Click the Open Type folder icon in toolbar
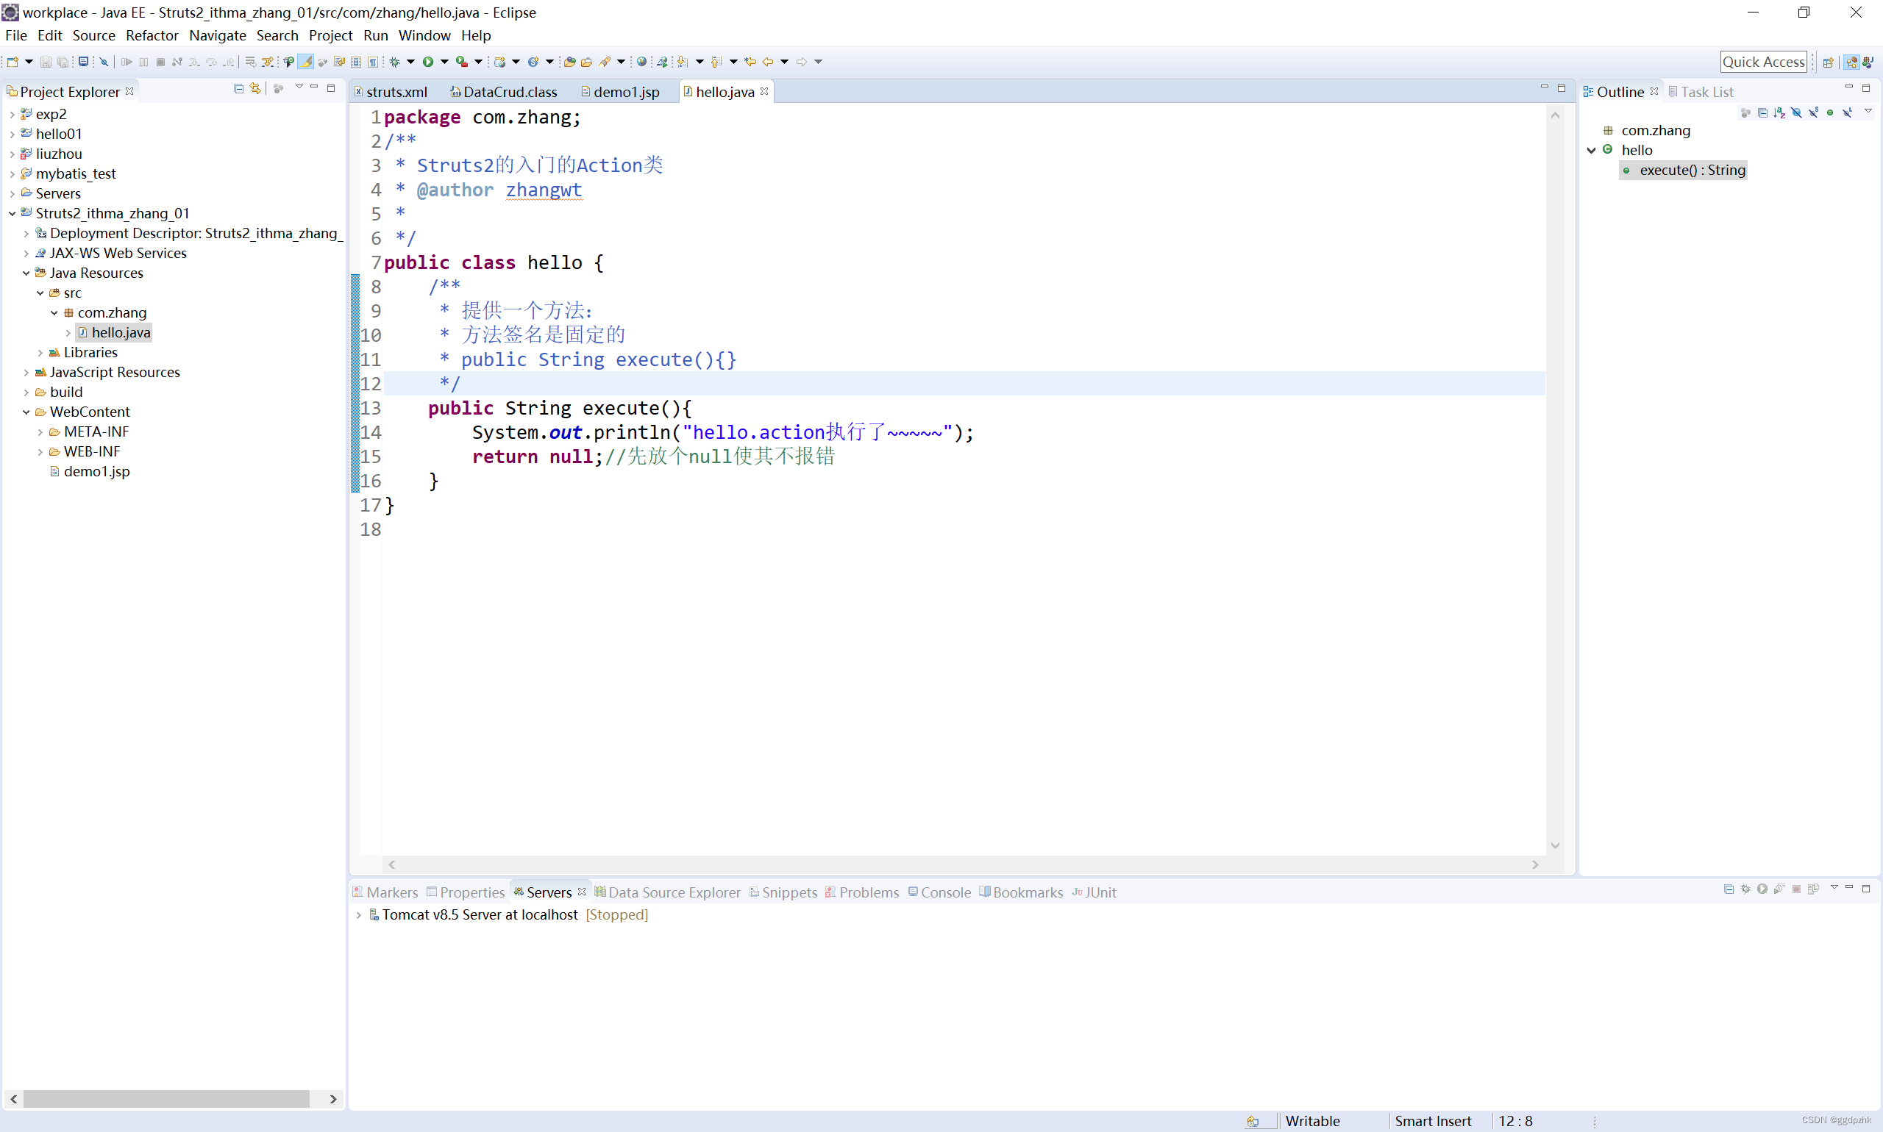Screen dimensions: 1883x1132 tap(569, 62)
